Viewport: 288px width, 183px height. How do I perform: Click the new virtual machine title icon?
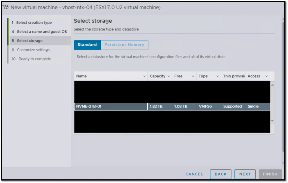pos(5,7)
